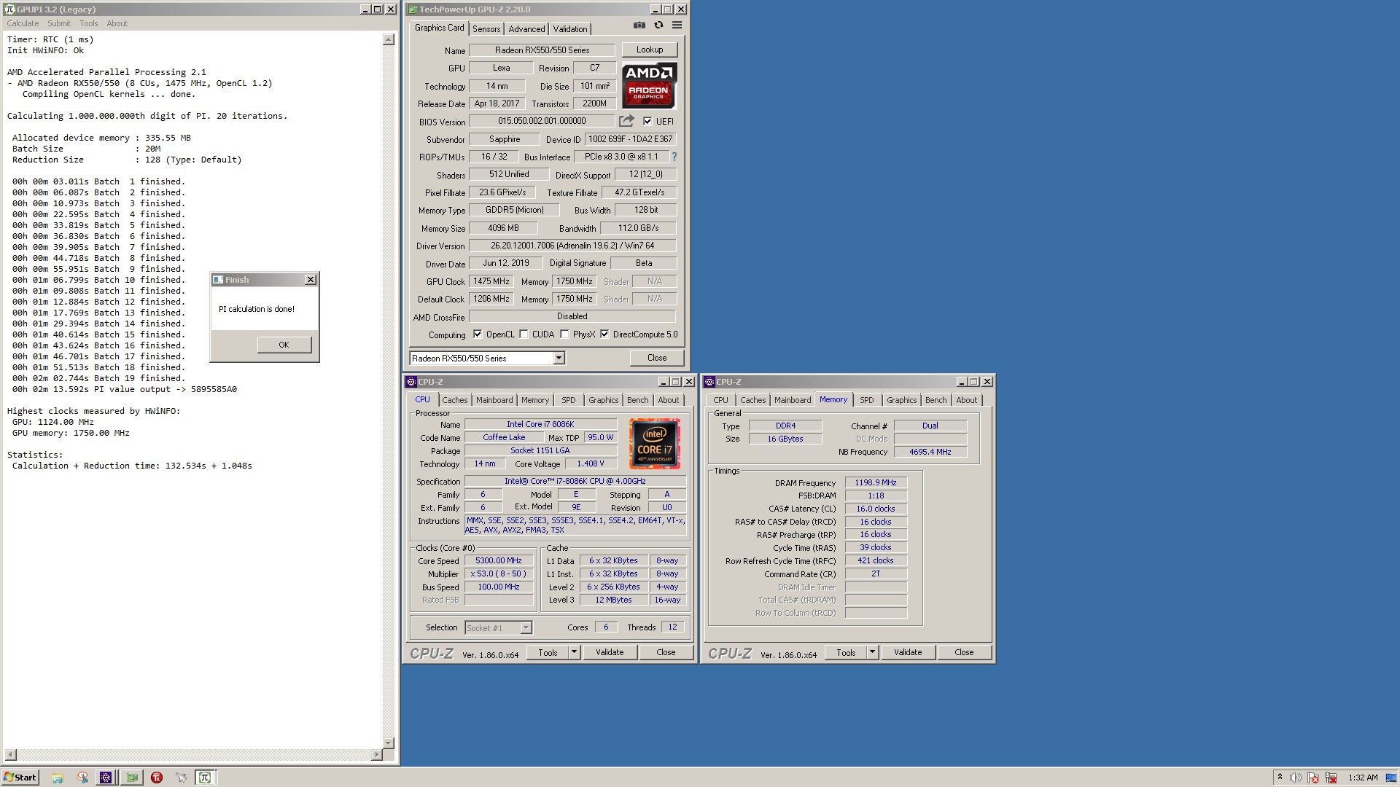Open the SPD tab in right CPU-Z window

(866, 400)
